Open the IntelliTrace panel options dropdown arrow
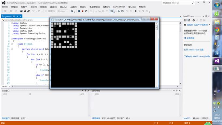The height and width of the screenshot is (125, 222). point(203,16)
